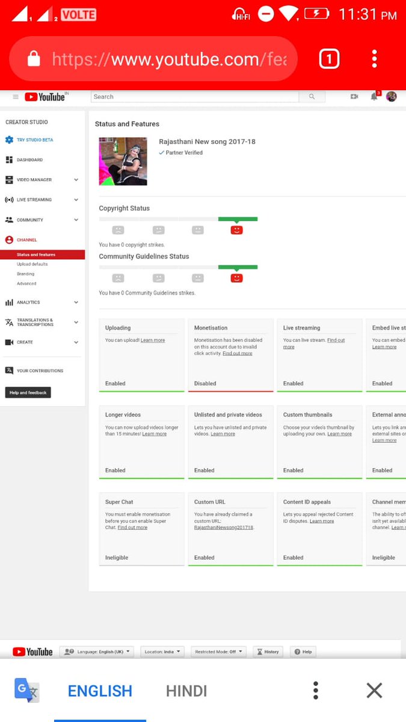Screen dimensions: 406x722
Task: Click the channel profile thumbnail image
Action: tap(123, 161)
